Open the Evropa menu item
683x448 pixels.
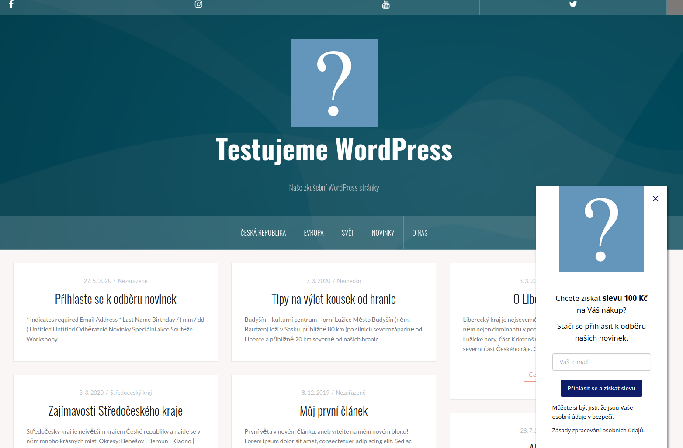pos(314,233)
